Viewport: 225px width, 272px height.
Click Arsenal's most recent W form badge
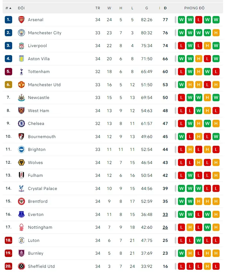click(216, 20)
